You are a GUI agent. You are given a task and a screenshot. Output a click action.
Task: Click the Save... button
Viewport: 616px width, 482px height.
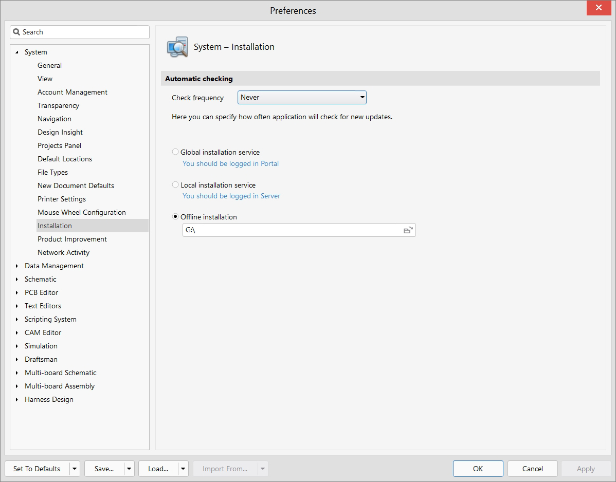[x=104, y=469]
